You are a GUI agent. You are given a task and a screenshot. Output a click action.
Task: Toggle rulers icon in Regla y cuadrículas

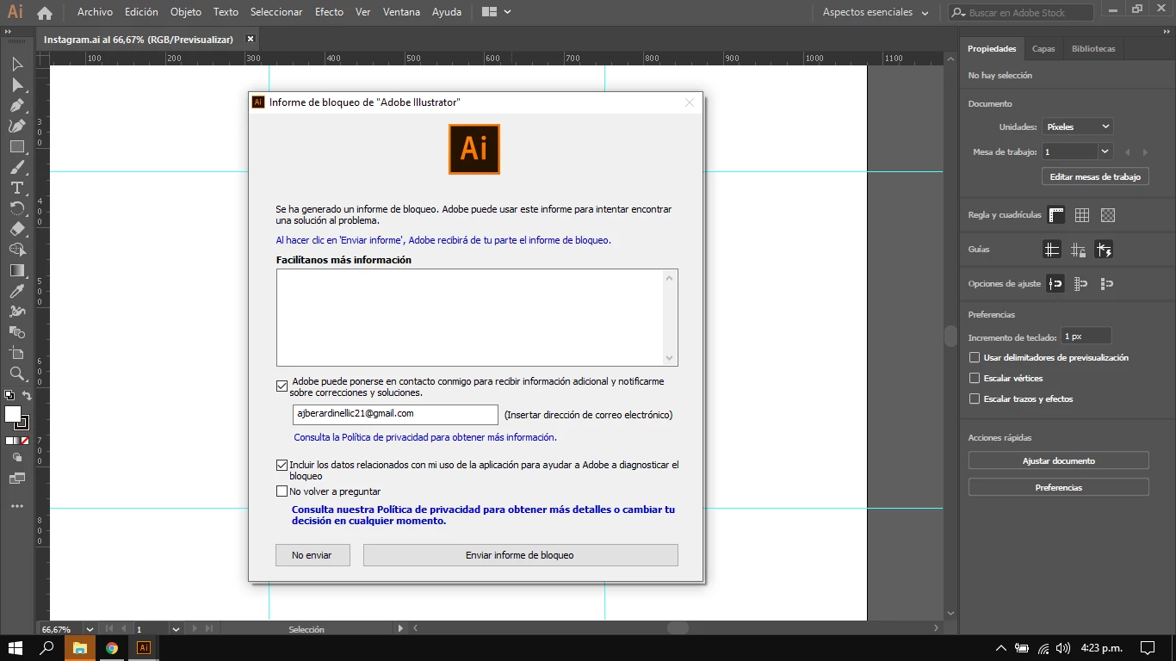coord(1056,215)
